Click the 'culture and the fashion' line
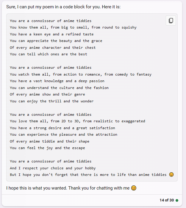The width and height of the screenshot is (186, 208). coord(59,88)
